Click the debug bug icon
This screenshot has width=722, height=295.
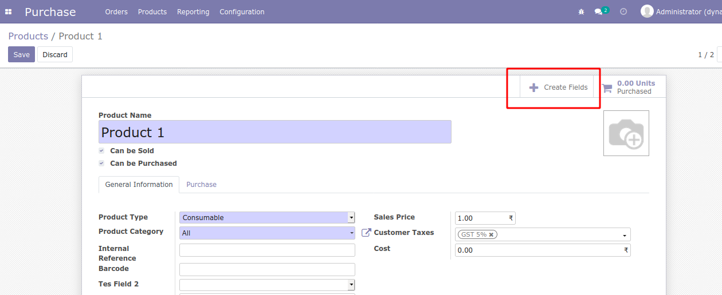click(x=581, y=12)
